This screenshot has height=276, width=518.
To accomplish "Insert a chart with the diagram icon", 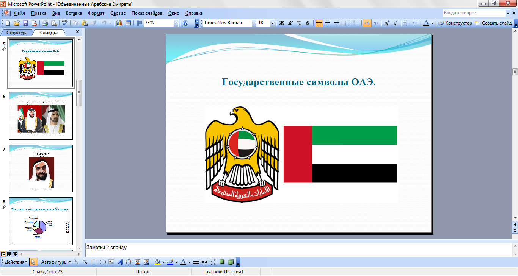I will (119, 23).
